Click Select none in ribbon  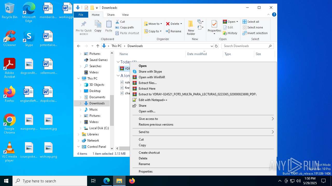coord(253,27)
